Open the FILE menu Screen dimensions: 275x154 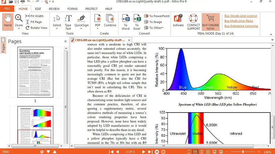click(7, 9)
